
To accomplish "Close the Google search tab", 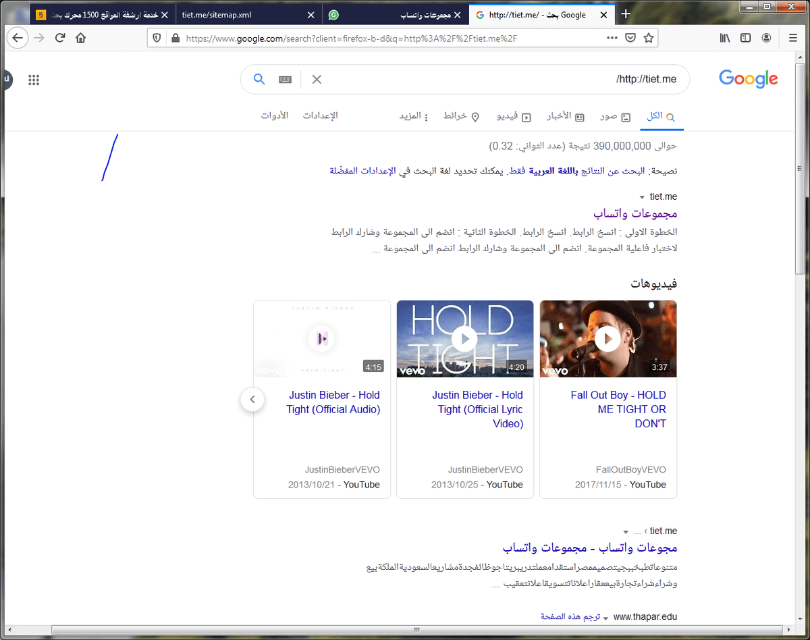I will pyautogui.click(x=603, y=15).
